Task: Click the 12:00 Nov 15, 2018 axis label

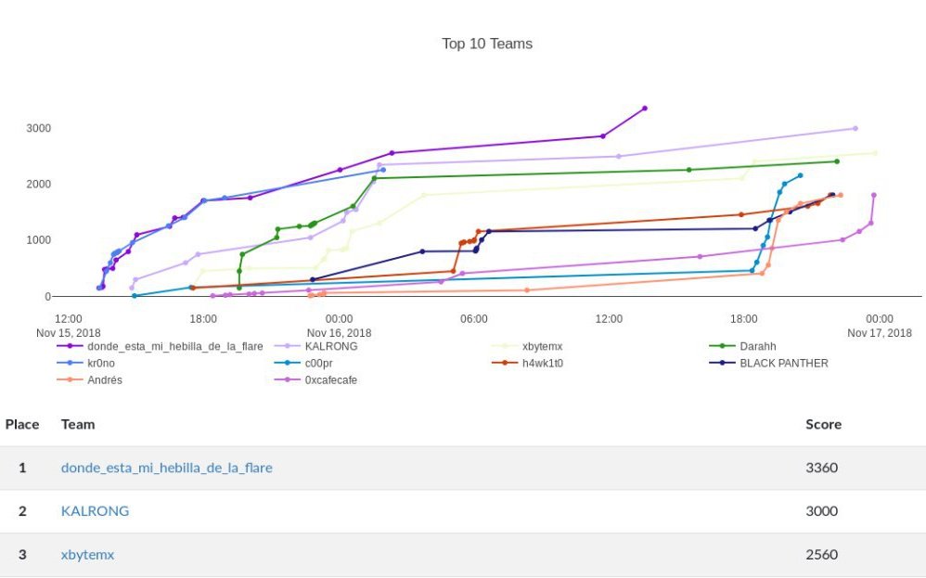Action: click(69, 326)
